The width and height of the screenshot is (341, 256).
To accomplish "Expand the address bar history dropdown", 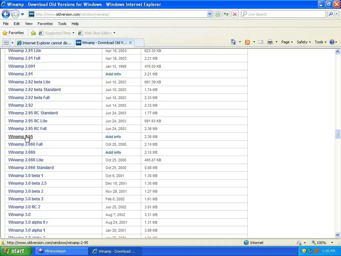I will point(209,14).
